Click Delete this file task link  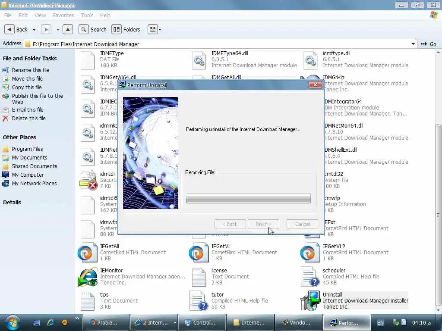pyautogui.click(x=29, y=119)
